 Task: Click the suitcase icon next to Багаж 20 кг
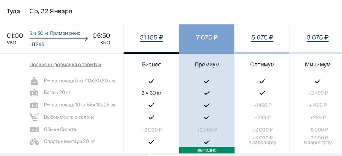[x=34, y=93]
